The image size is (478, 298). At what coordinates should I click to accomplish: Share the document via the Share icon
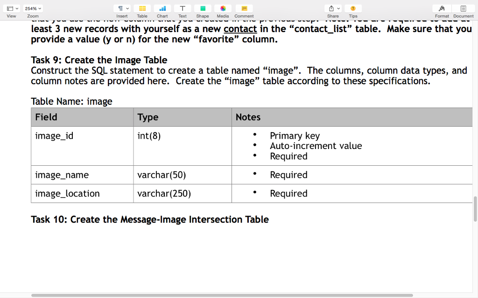coord(330,8)
